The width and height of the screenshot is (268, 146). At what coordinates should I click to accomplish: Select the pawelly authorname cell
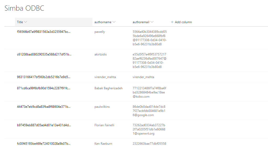100,32
